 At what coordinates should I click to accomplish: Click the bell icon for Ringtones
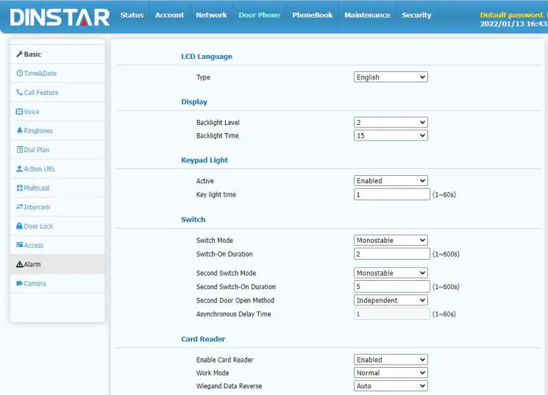(x=19, y=131)
